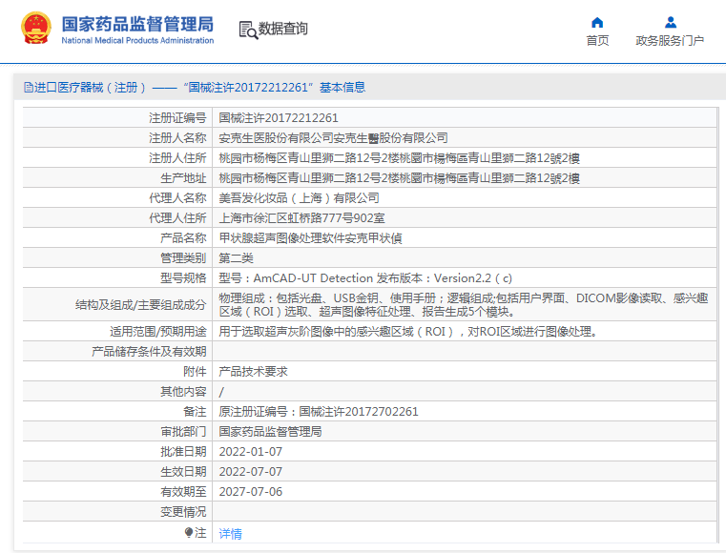Click the 备注 label
Screen dimensions: 726x553
tap(195, 411)
